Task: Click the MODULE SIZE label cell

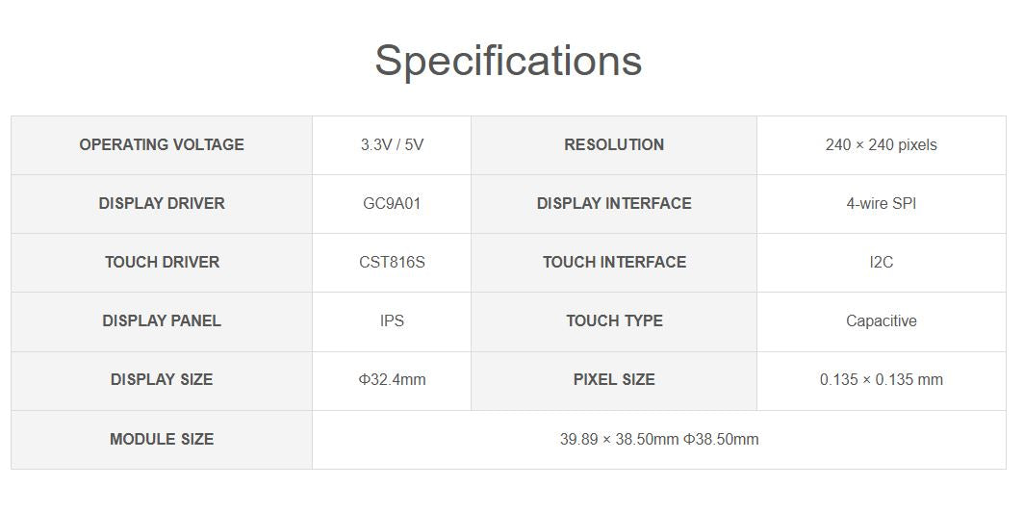Action: [162, 439]
